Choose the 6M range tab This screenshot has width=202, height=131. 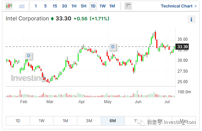pos(113,121)
